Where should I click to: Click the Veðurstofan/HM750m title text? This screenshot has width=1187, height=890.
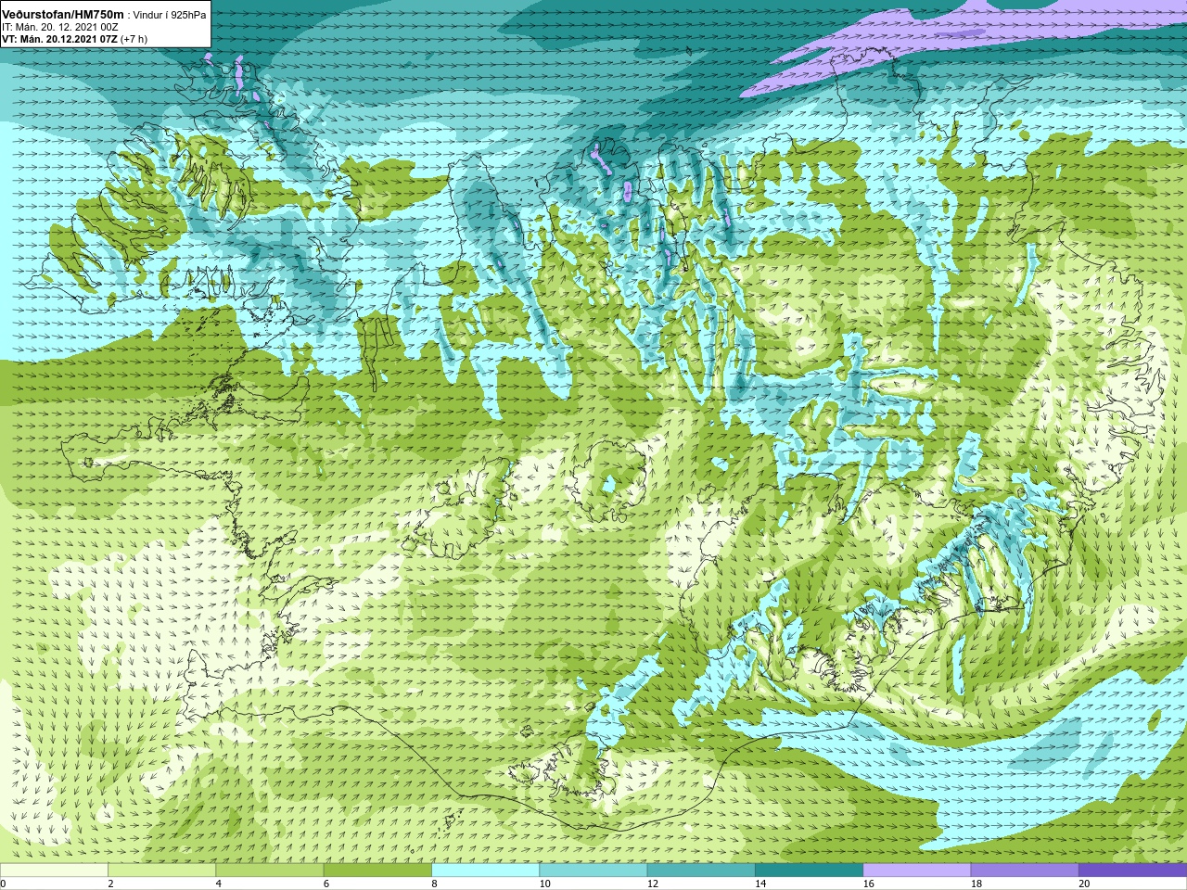tap(63, 15)
